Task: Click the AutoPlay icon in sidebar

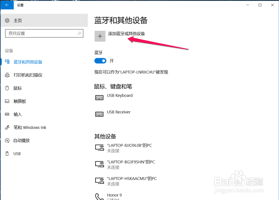Action: (x=7, y=140)
